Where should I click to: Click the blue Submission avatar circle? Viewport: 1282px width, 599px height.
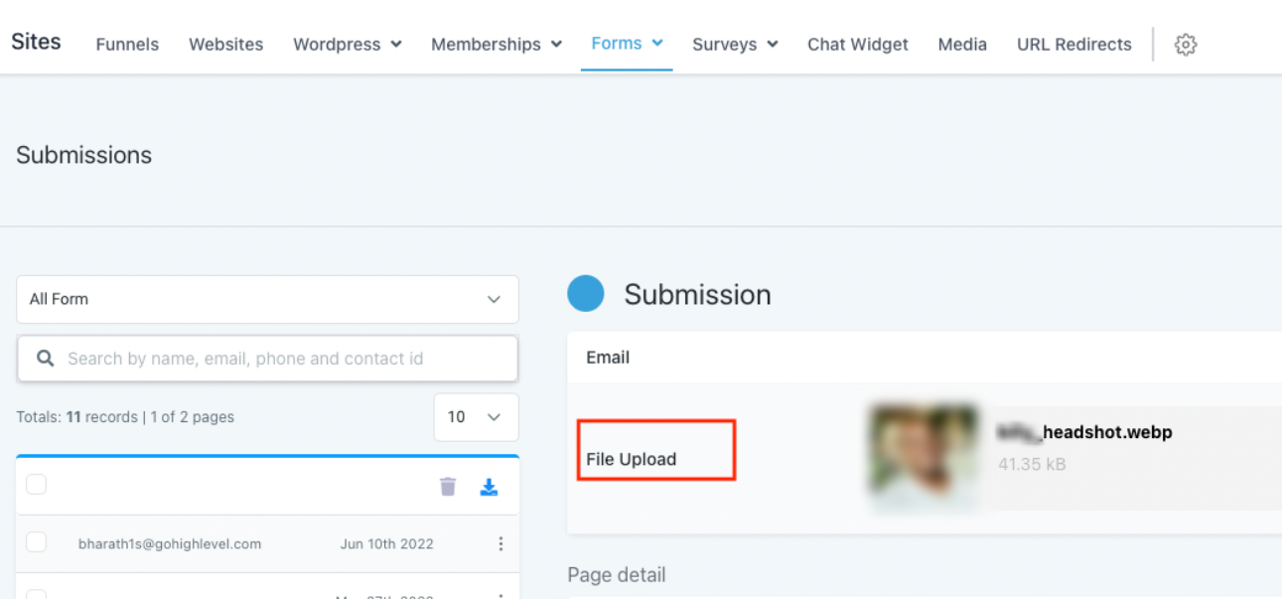point(586,294)
